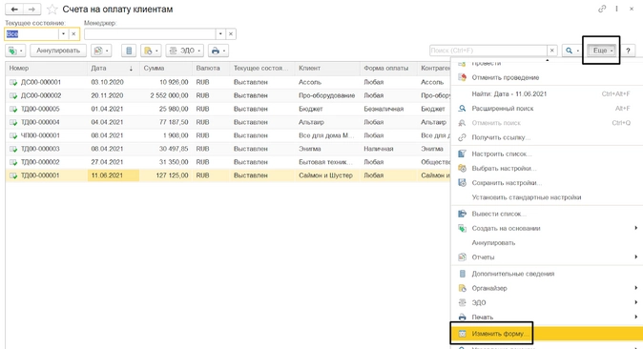Click the magnifier search button

(x=571, y=51)
